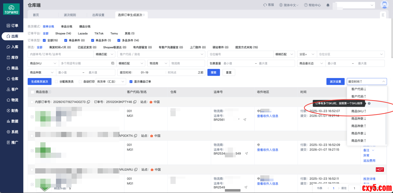Click the help question mark in the sort list
393x193 pixels.
pyautogui.click(x=369, y=104)
